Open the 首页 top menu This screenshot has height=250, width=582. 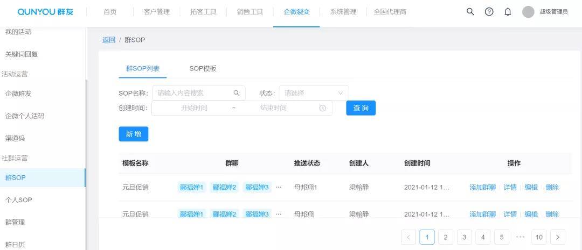pos(110,12)
